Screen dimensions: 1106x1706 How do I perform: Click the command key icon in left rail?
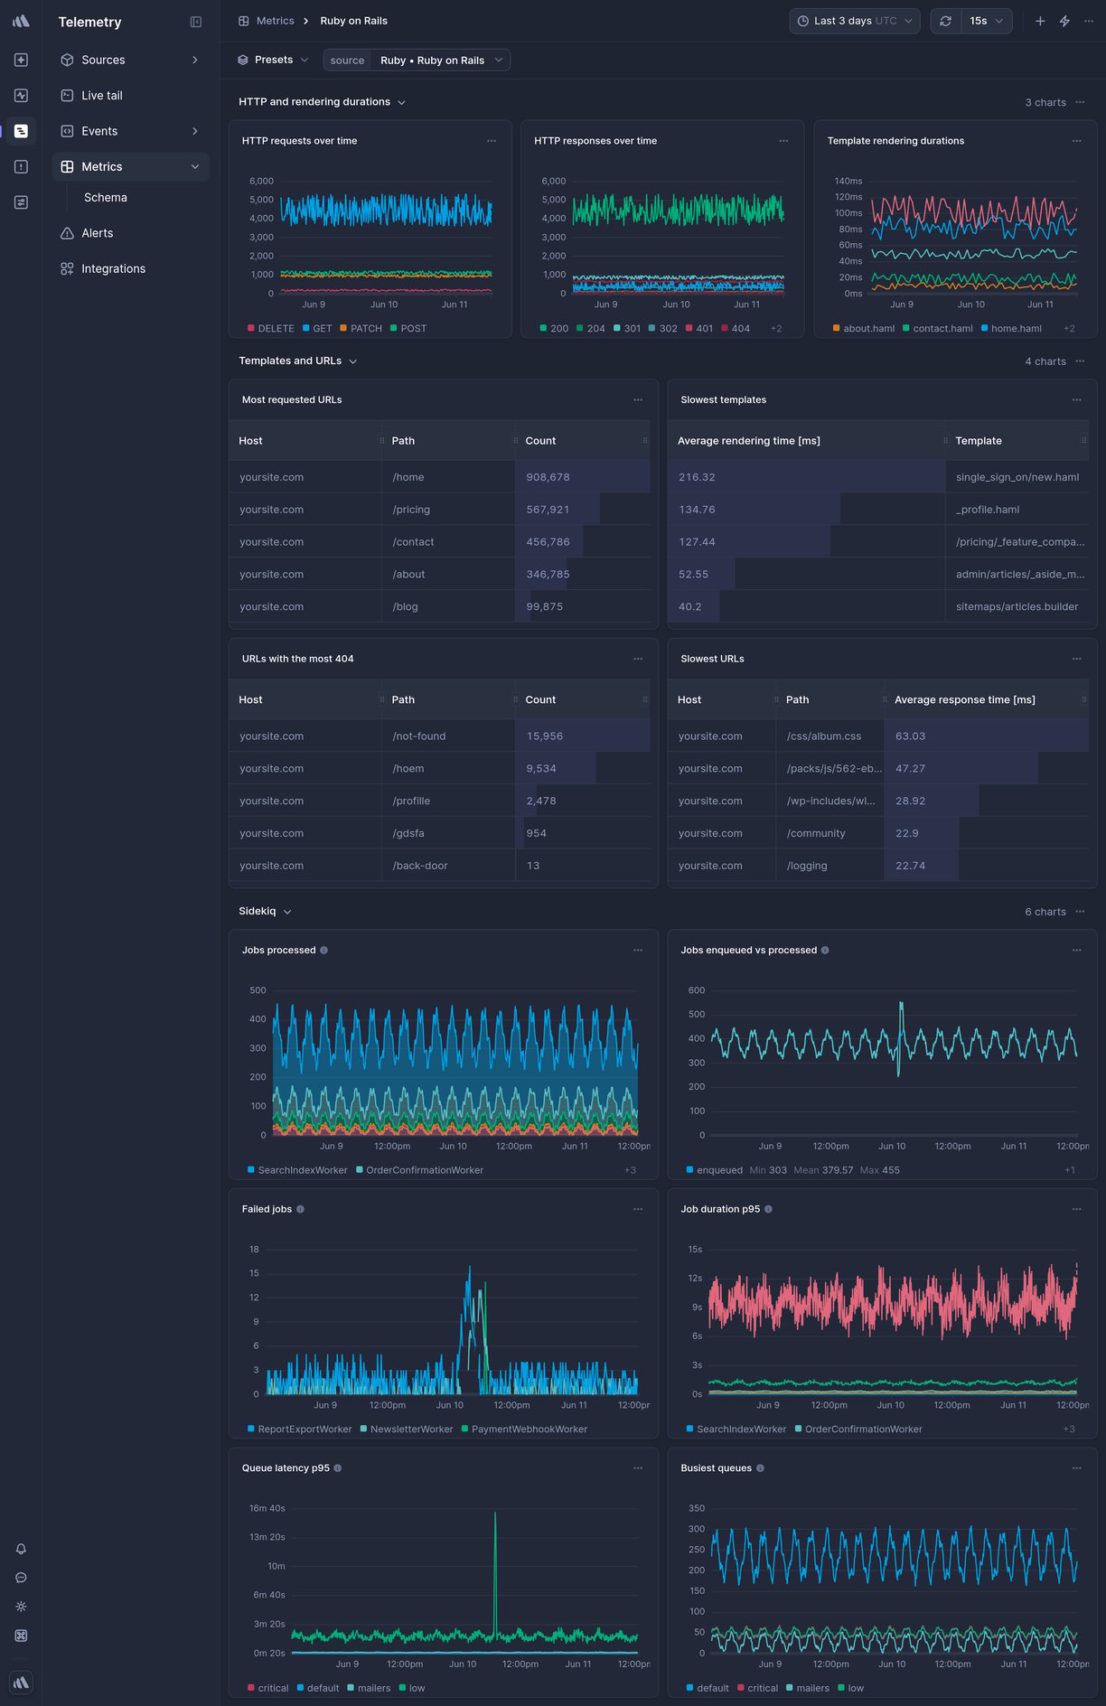pos(21,1636)
